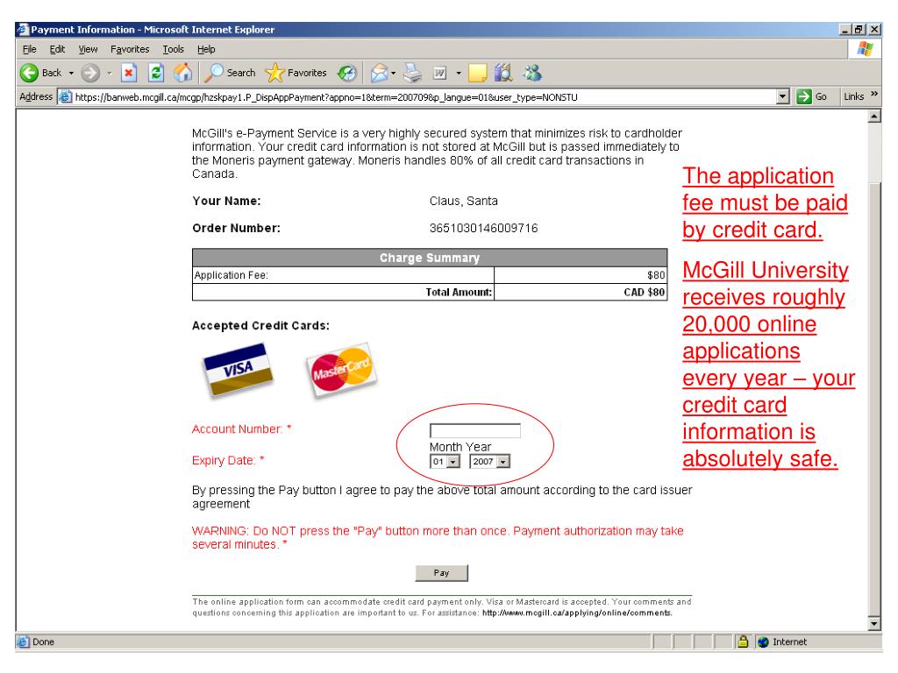Open the Back button history dropdown arrow
Viewport: 898px width, 673px height.
71,74
